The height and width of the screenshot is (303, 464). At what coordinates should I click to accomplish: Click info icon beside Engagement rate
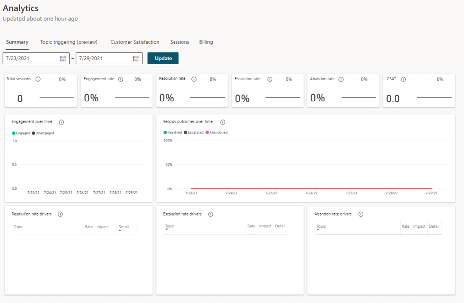[121, 79]
